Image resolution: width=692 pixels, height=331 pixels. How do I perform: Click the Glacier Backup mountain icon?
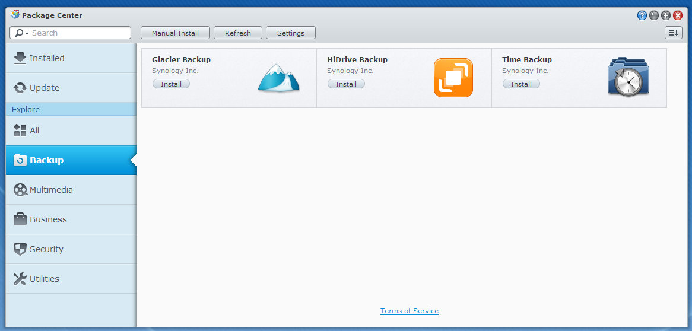point(278,78)
